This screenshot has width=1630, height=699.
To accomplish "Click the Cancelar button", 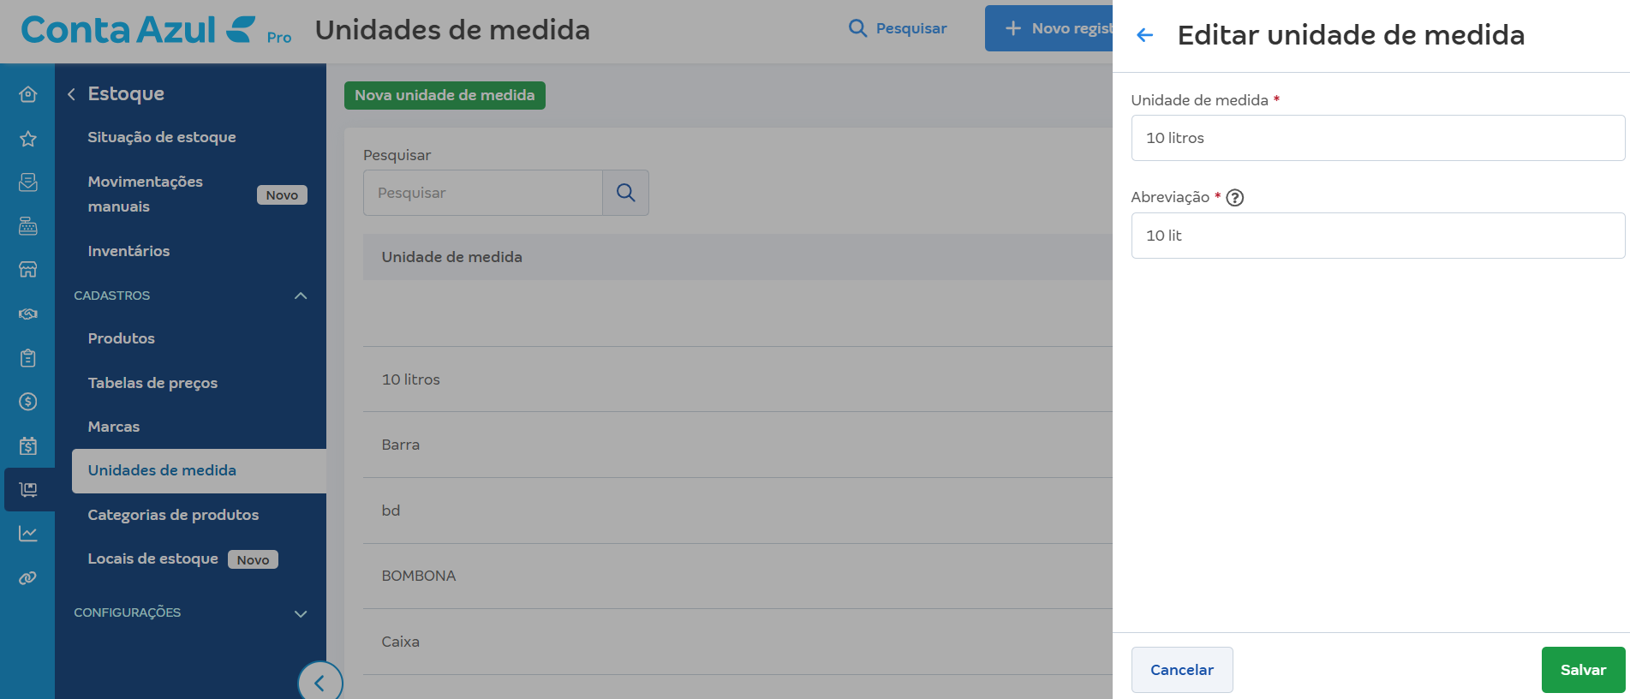I will click(x=1181, y=670).
